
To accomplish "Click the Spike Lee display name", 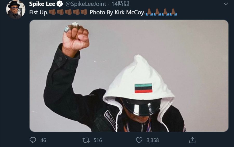I will pos(42,4).
